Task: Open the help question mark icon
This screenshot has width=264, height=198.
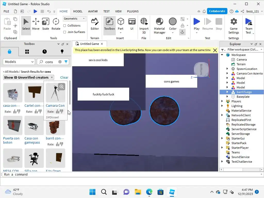Action: 232,11
